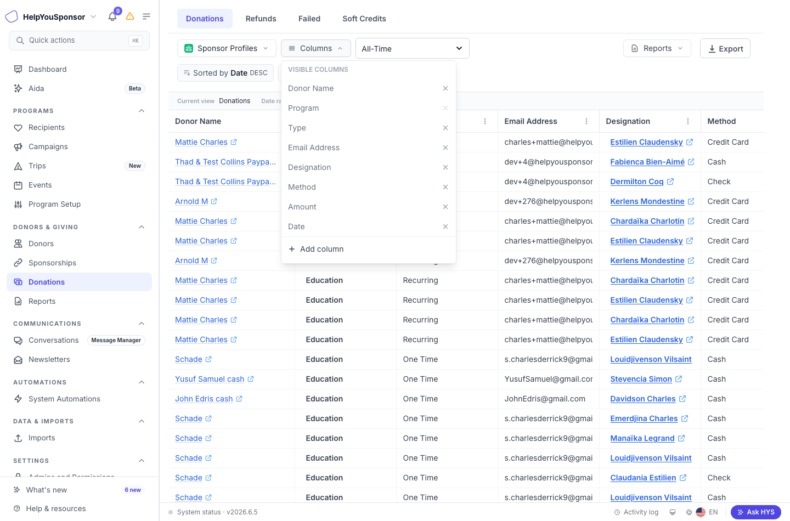790x521 pixels.
Task: Collapse the Programs sidebar section
Action: click(142, 111)
